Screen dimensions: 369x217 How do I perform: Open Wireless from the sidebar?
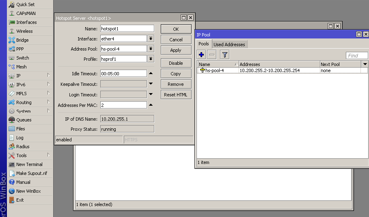[x=24, y=31]
